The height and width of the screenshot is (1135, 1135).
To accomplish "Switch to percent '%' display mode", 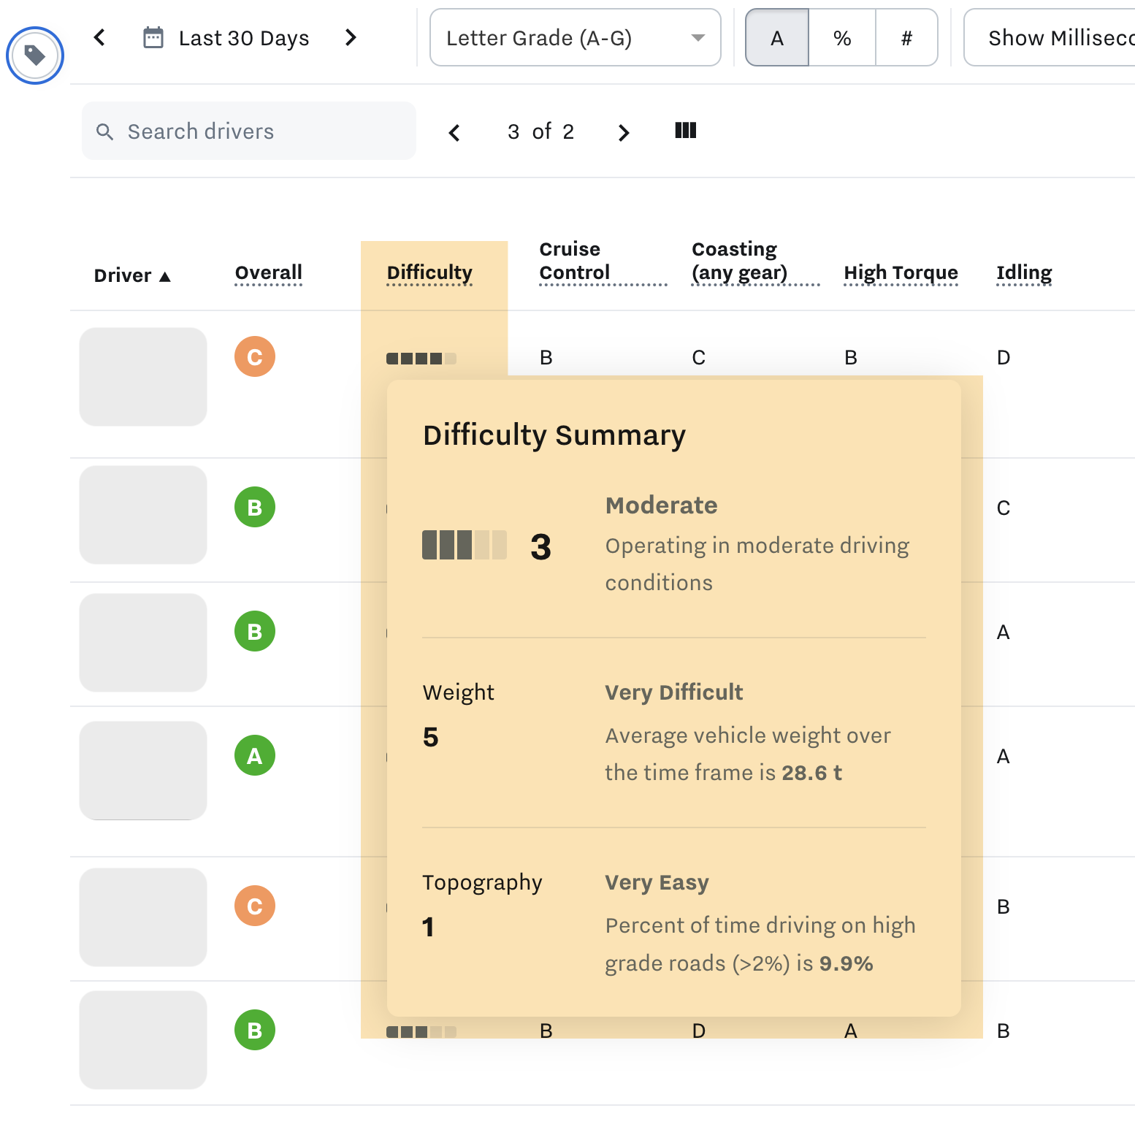I will [x=842, y=38].
